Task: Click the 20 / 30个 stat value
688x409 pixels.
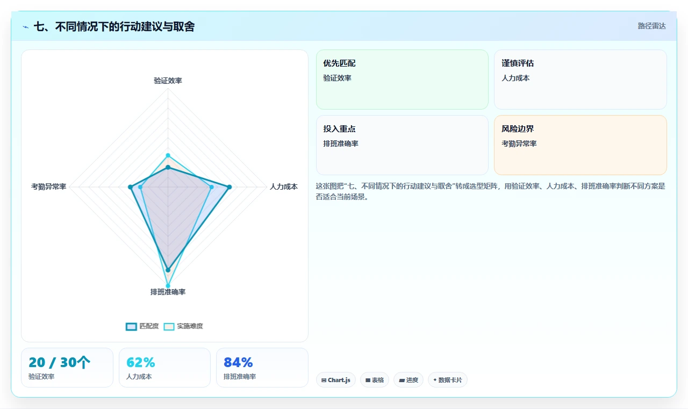Action: pyautogui.click(x=60, y=363)
